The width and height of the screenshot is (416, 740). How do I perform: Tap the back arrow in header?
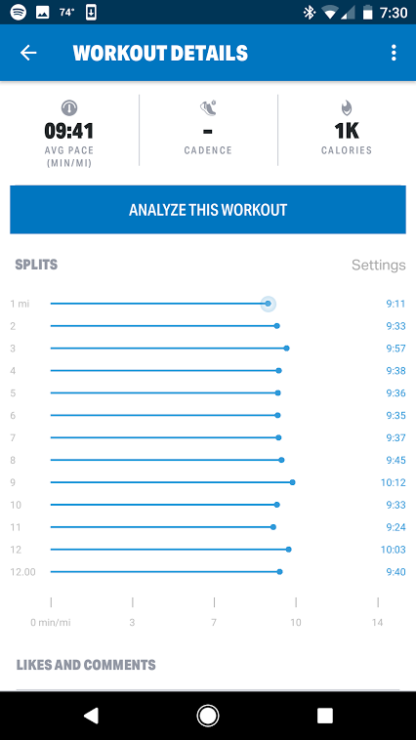point(28,53)
